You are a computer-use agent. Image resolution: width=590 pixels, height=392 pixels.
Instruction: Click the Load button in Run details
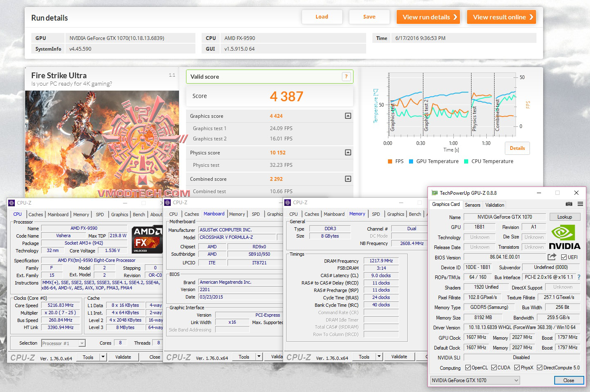click(322, 17)
